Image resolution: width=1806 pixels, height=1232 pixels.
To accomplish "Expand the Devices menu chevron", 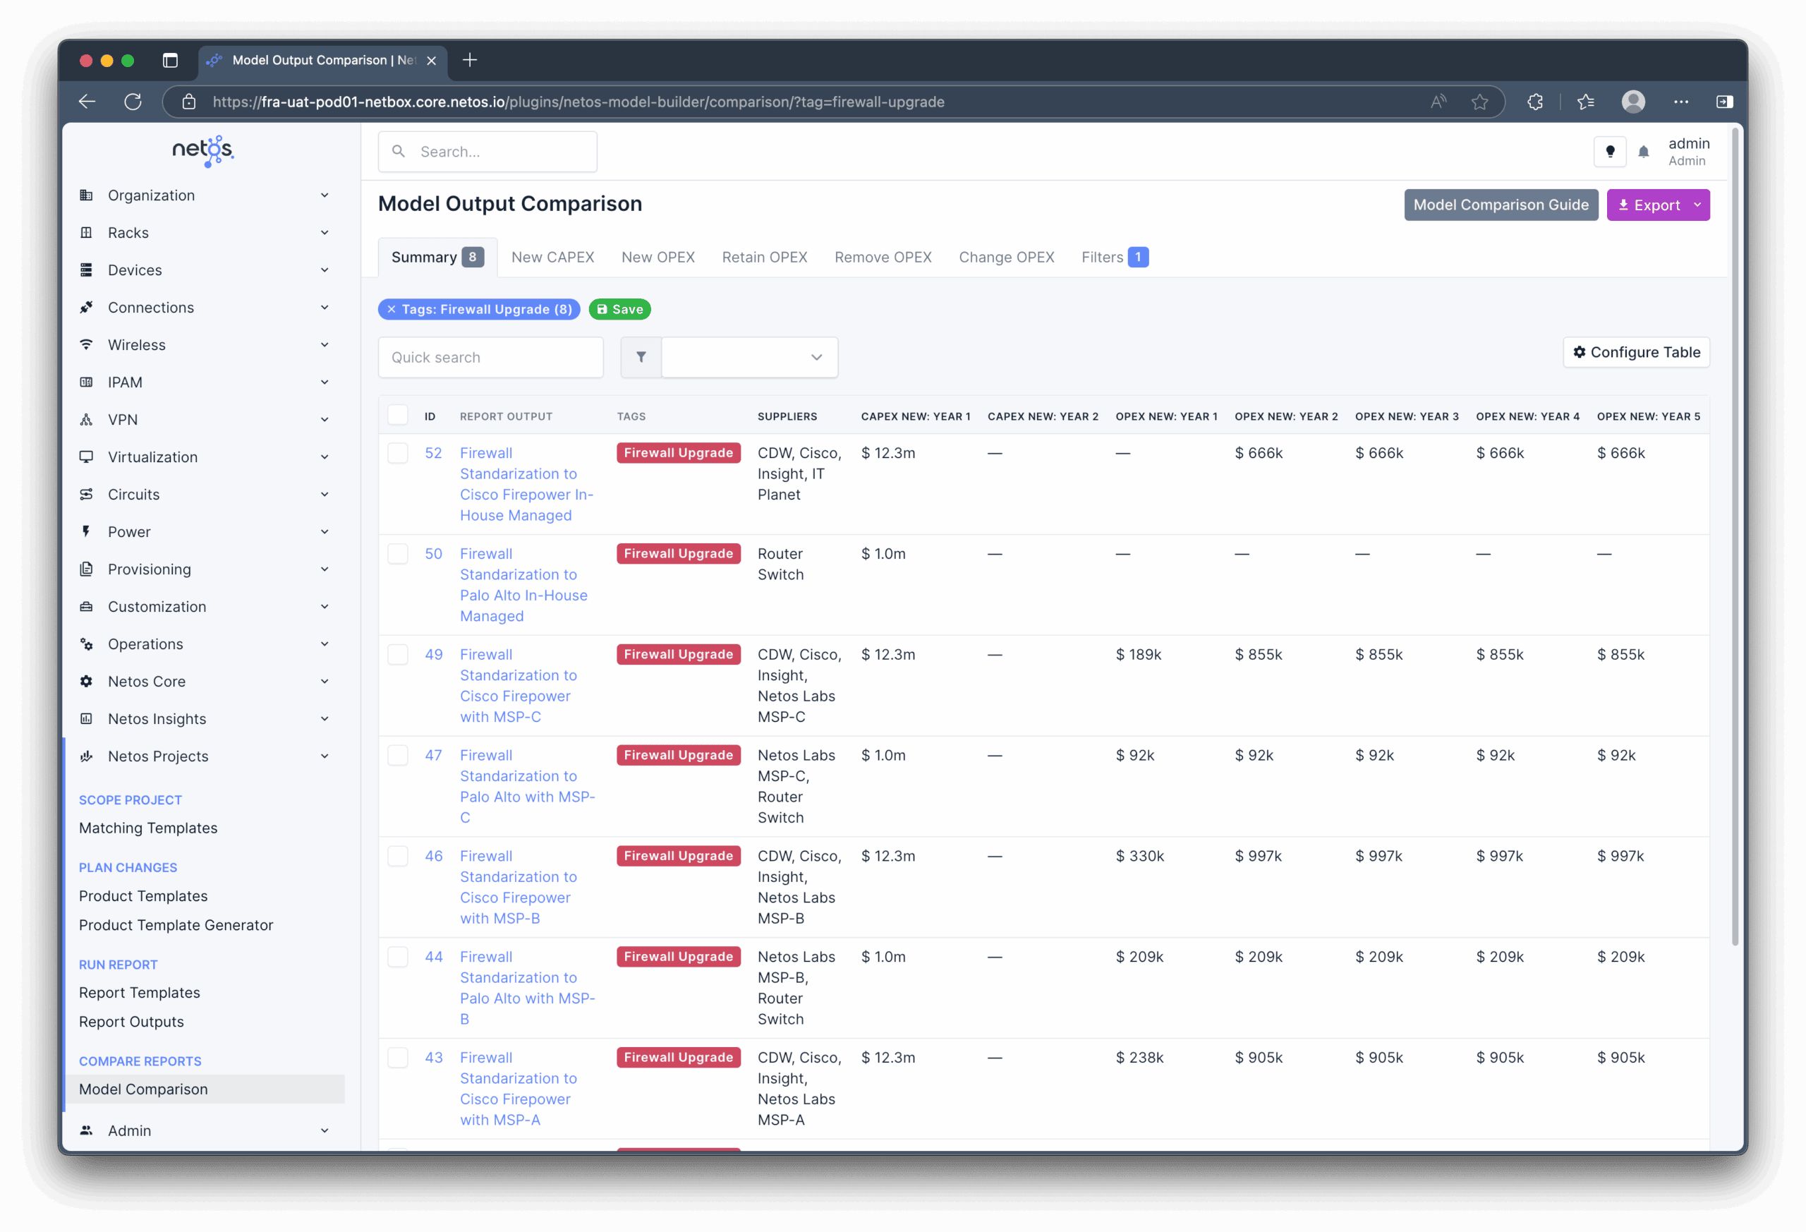I will coord(325,270).
